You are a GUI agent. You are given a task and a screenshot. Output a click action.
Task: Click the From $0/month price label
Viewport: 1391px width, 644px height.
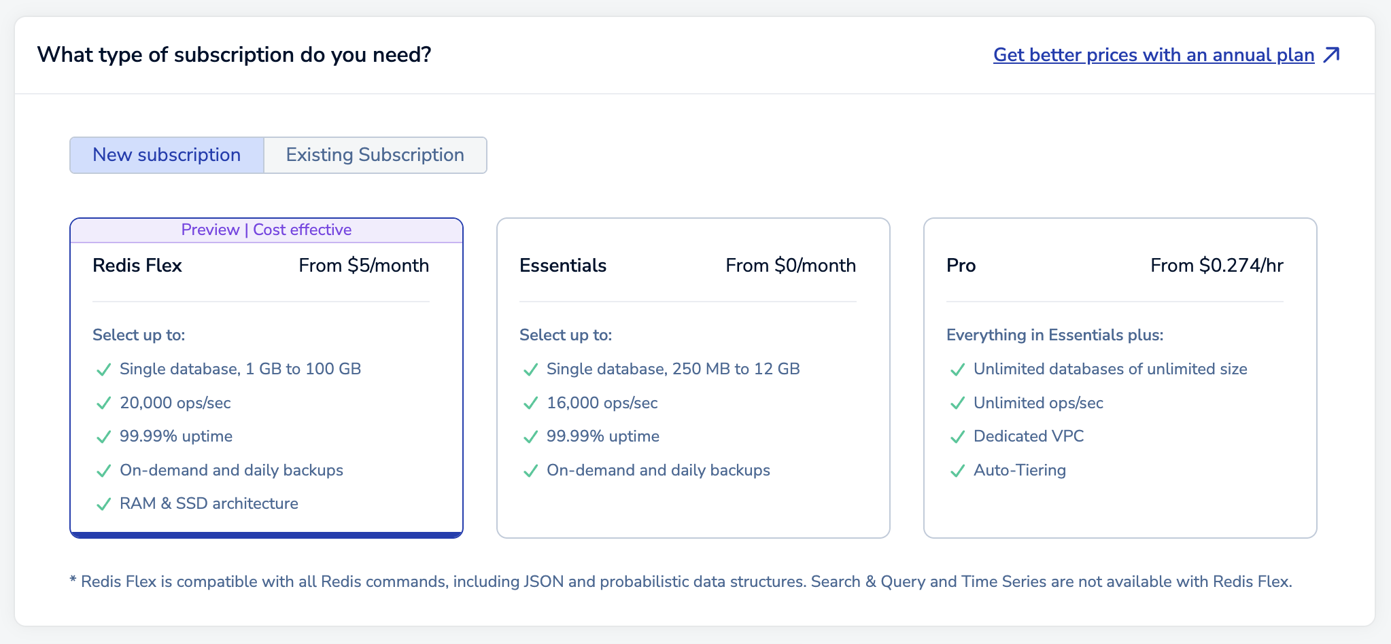point(790,266)
